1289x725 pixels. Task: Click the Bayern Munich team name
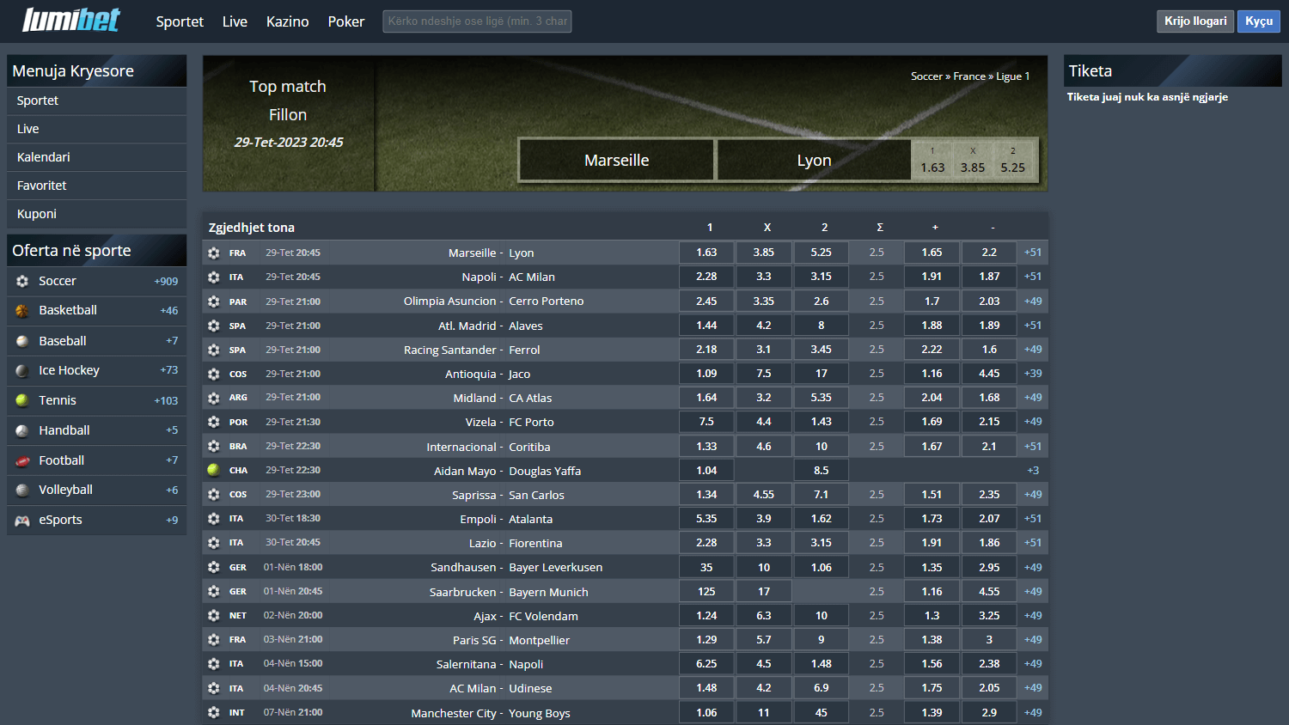(x=548, y=592)
